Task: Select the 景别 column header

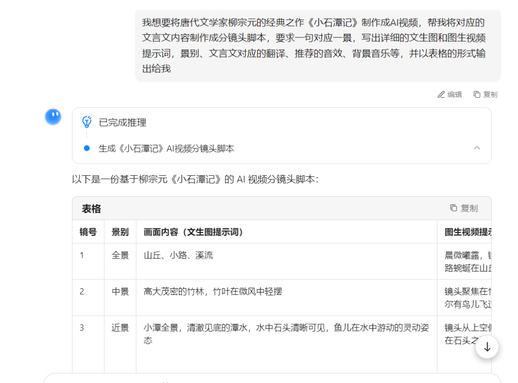Action: tap(120, 232)
